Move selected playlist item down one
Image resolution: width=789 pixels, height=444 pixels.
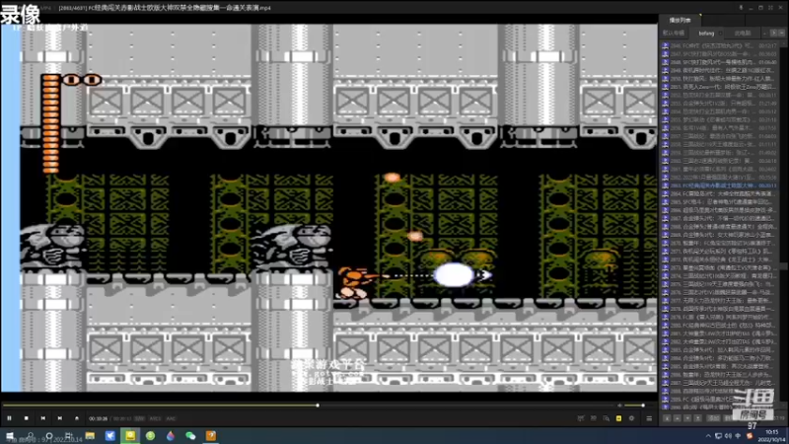click(x=687, y=418)
